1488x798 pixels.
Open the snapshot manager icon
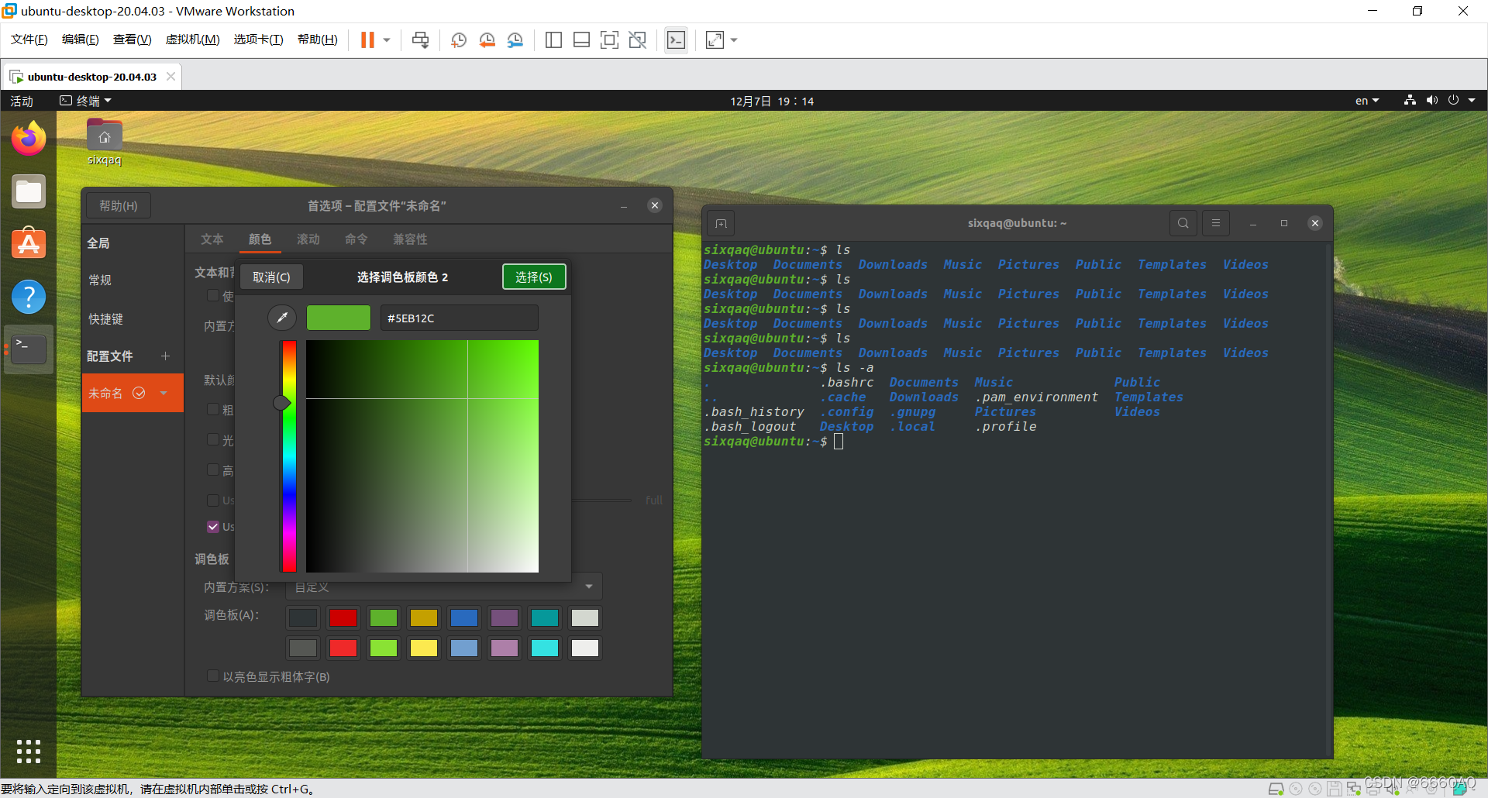click(x=515, y=40)
